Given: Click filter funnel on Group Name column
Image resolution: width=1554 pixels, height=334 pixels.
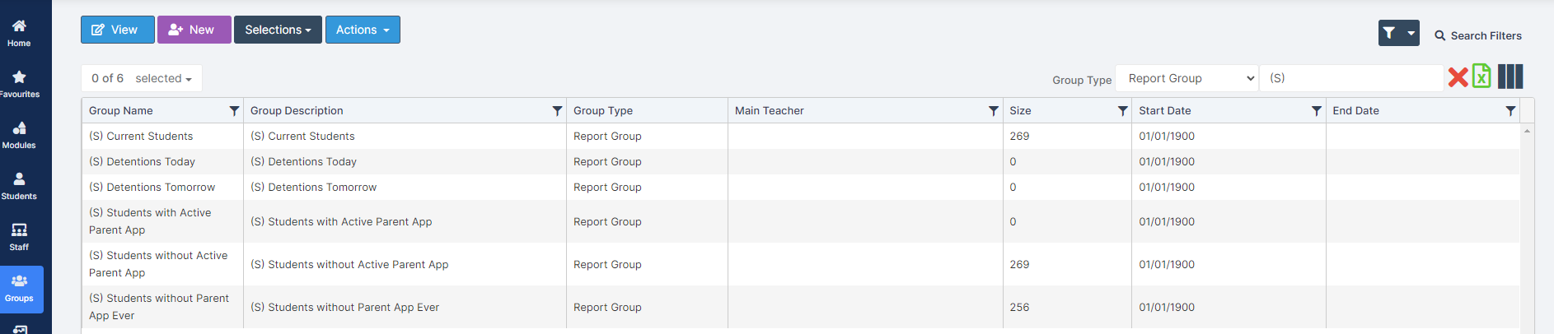Looking at the screenshot, I should click(234, 111).
